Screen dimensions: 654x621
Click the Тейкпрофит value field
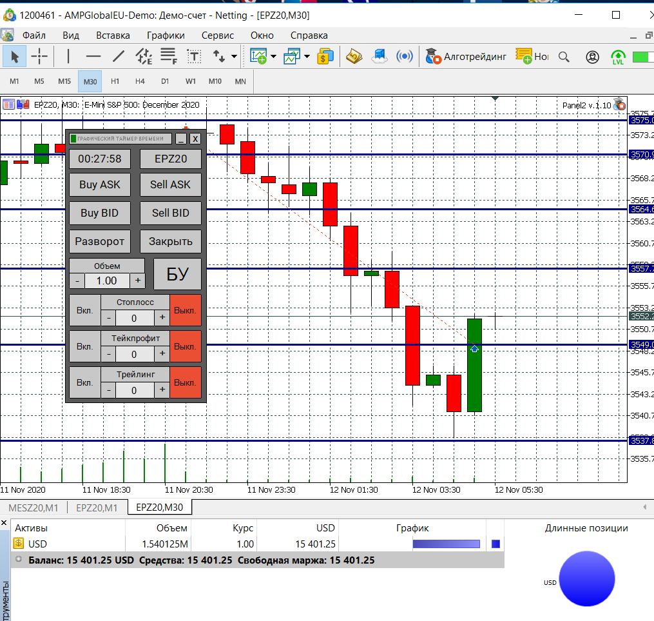point(134,354)
